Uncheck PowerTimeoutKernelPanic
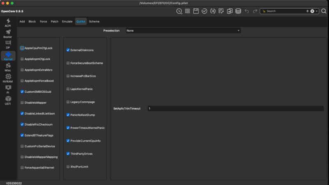 [x=68, y=128]
